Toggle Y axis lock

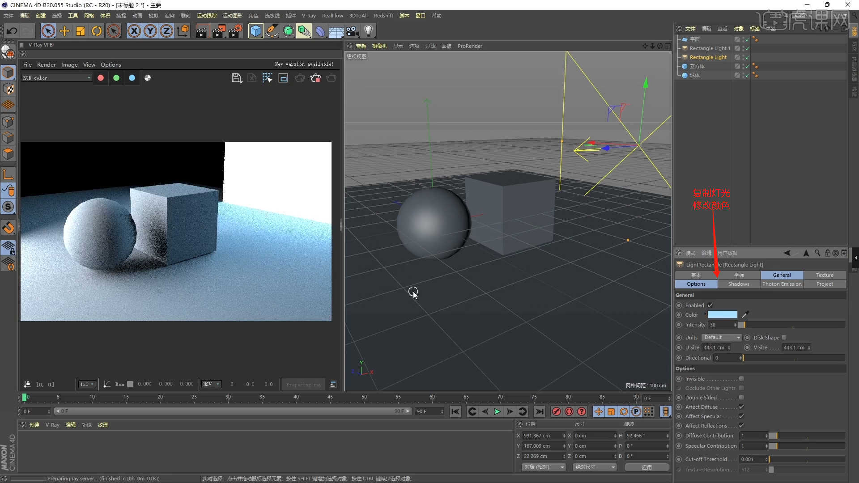[x=150, y=31]
